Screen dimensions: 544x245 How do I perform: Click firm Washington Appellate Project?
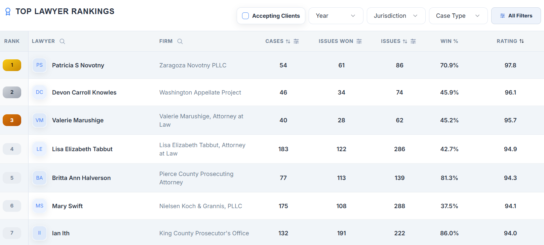(x=200, y=93)
